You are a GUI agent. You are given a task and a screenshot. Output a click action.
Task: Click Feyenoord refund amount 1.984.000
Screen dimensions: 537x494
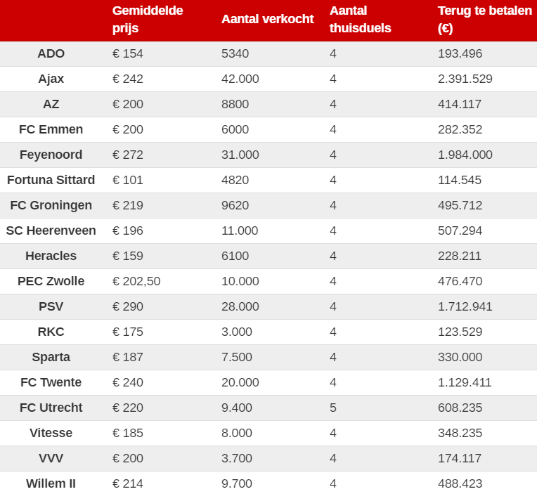465,155
